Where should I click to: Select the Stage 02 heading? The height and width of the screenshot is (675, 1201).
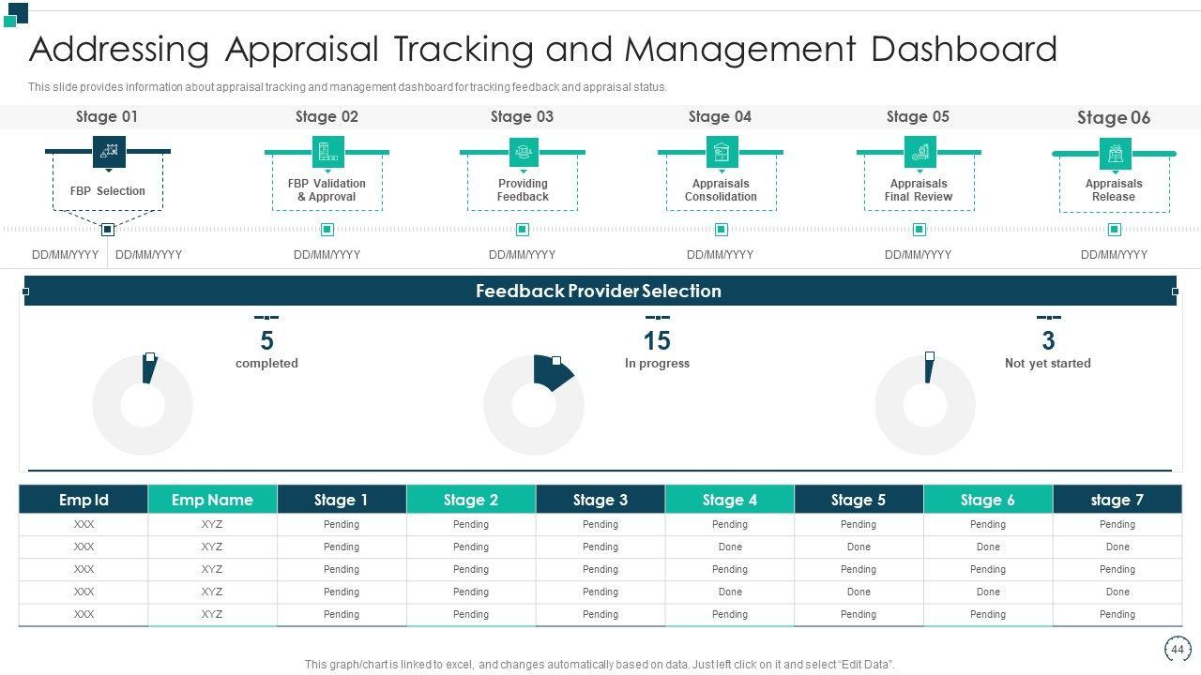tap(327, 116)
